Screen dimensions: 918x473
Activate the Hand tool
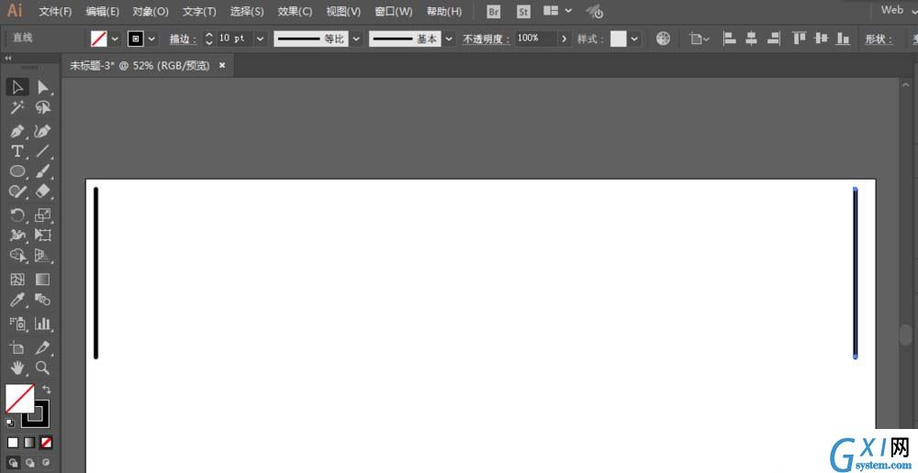point(17,368)
